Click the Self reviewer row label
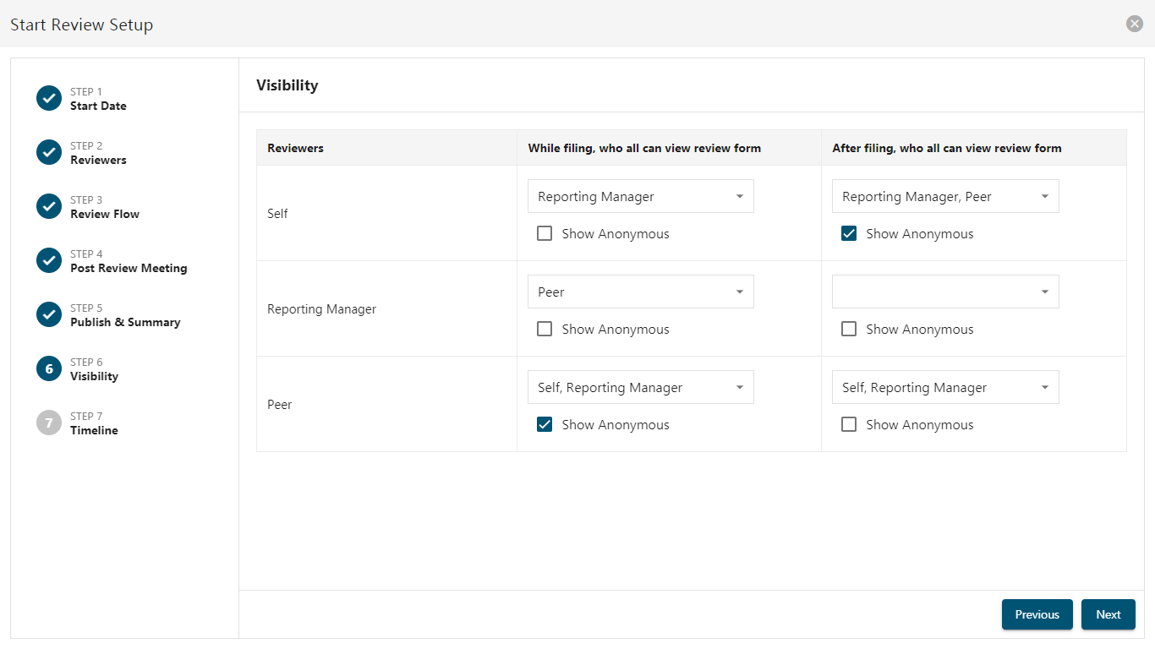The width and height of the screenshot is (1155, 649). coord(277,214)
